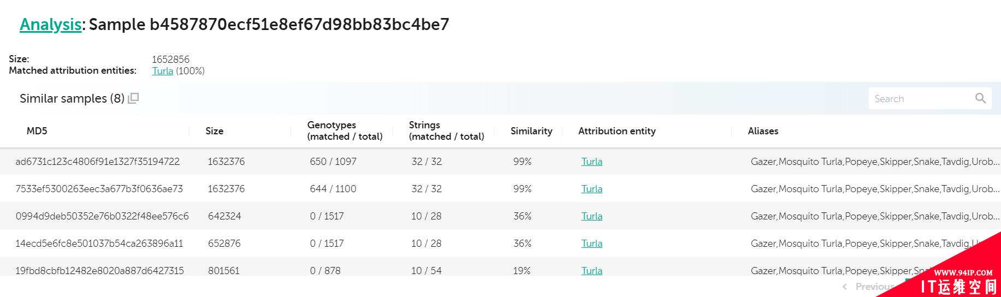Click the magnifier search icon
This screenshot has width=1001, height=297.
[981, 98]
